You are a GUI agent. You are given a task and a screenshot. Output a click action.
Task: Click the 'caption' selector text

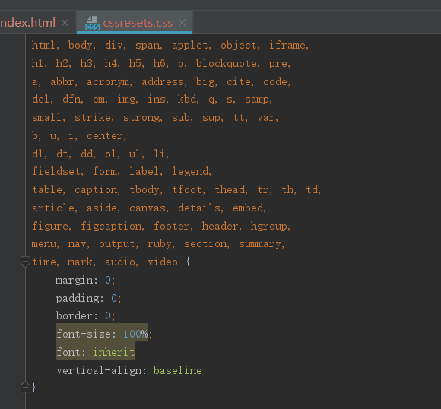(x=96, y=190)
